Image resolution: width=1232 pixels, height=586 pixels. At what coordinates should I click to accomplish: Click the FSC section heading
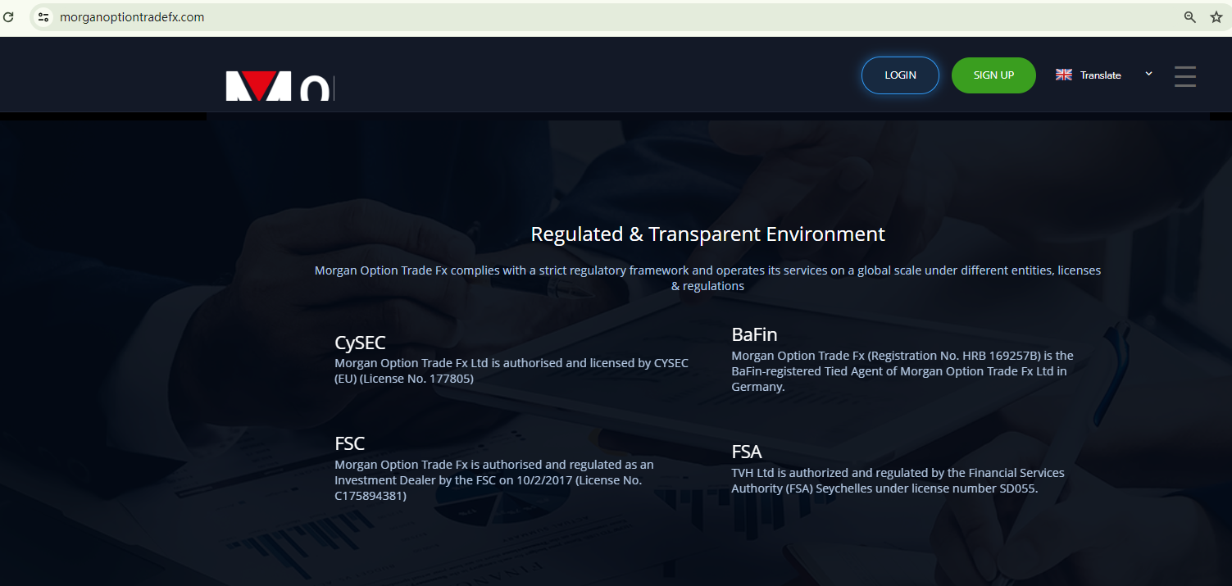[x=350, y=443]
